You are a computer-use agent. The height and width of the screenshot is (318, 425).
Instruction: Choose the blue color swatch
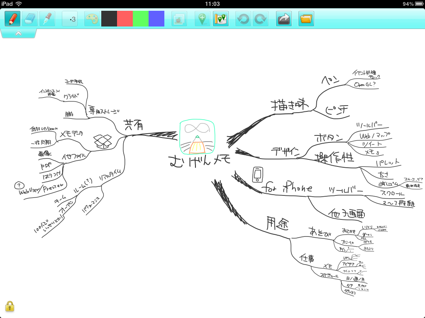pos(156,19)
